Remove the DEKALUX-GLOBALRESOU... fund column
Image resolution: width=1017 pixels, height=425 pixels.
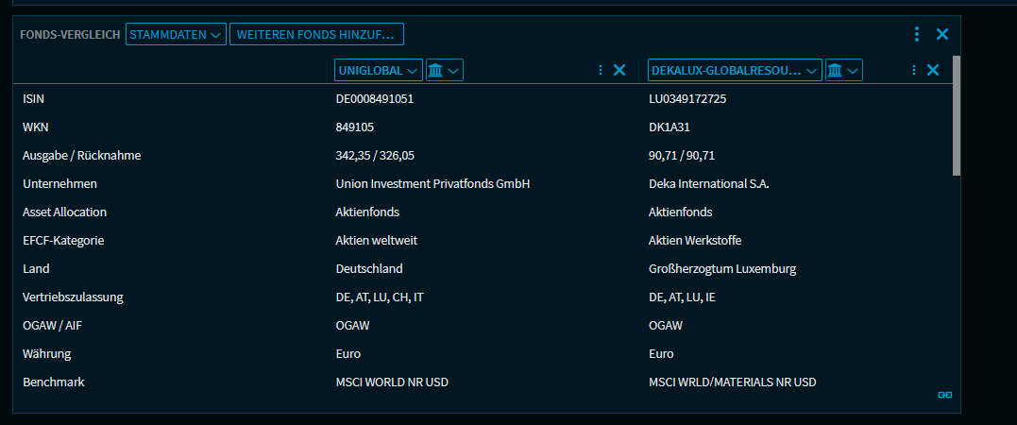tap(933, 70)
